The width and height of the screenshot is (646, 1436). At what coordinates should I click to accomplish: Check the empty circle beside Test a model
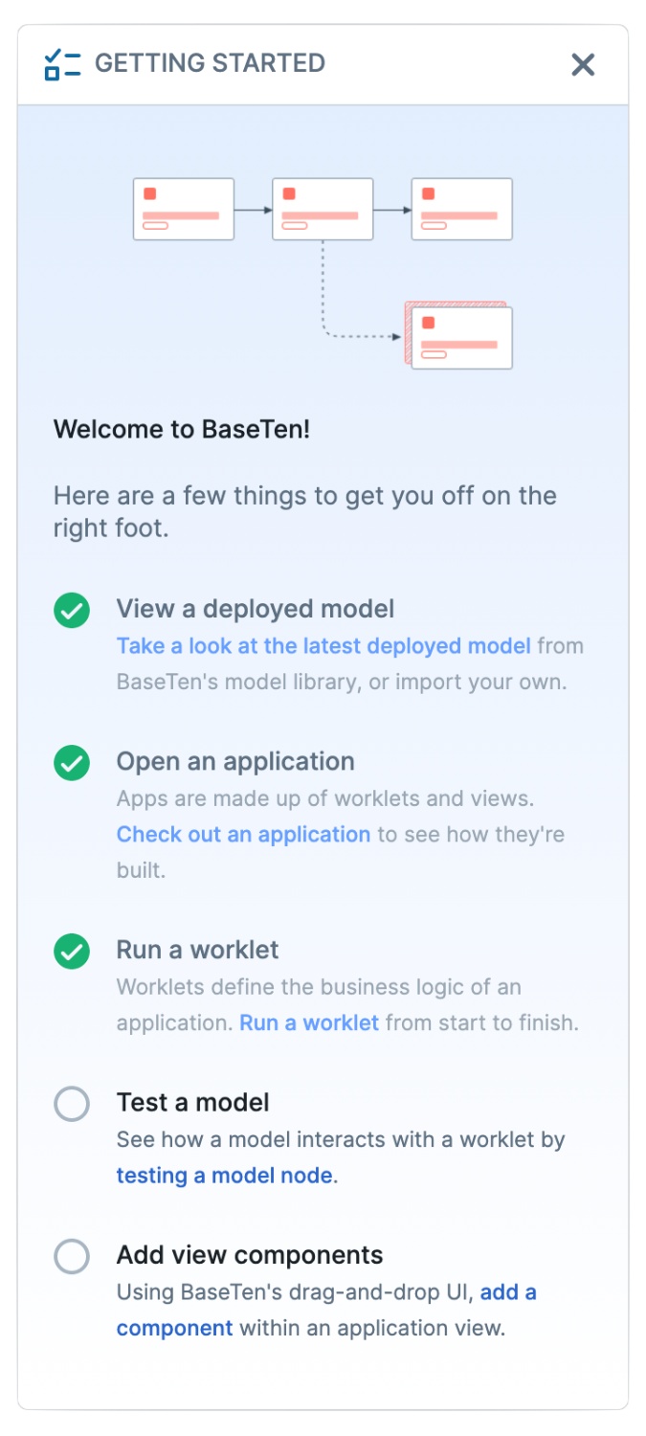point(72,1104)
